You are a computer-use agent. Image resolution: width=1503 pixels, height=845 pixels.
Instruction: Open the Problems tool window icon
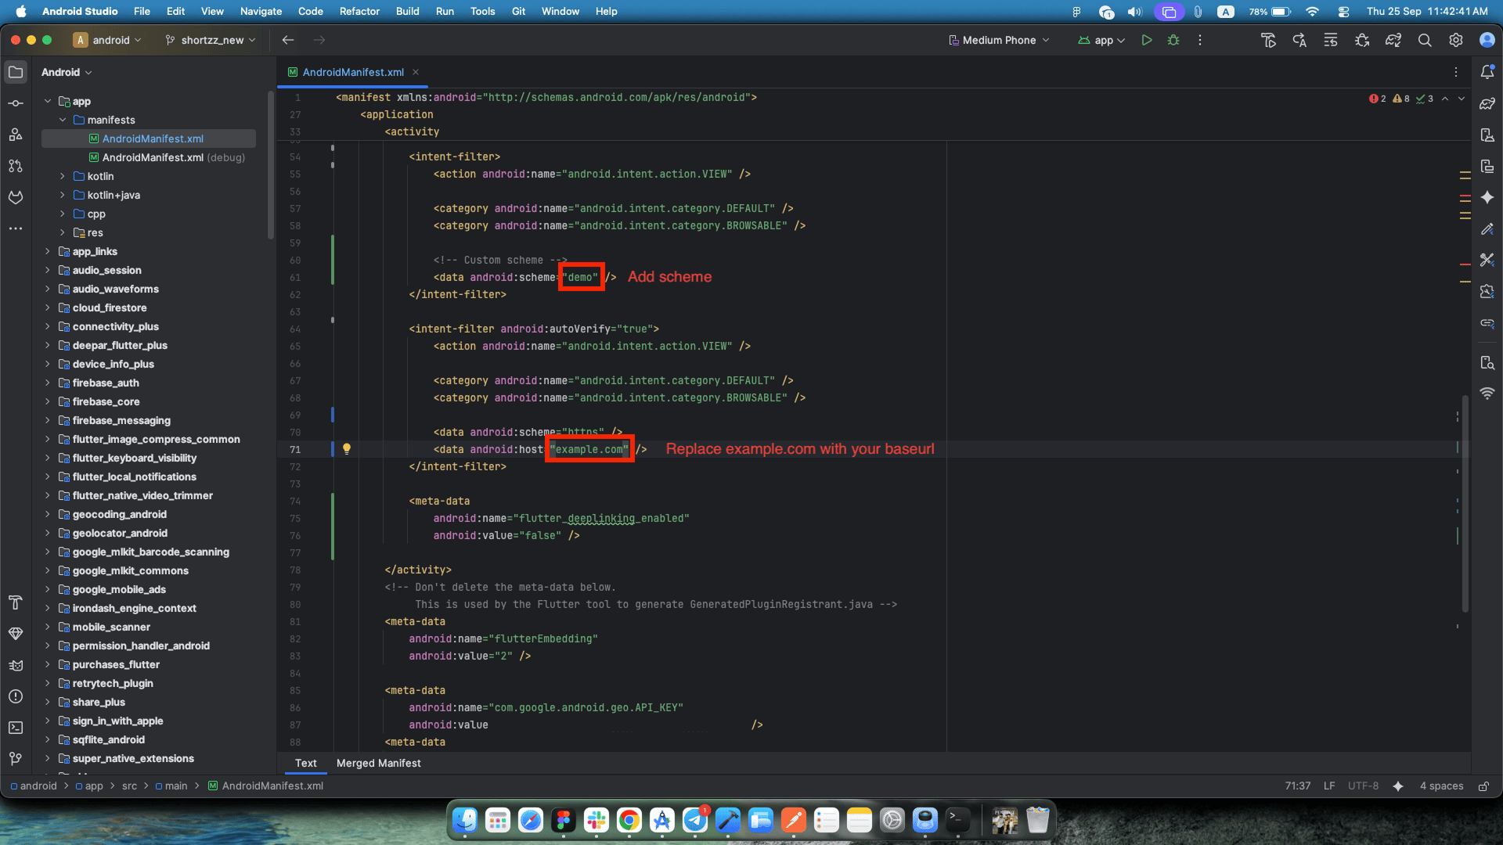16,696
